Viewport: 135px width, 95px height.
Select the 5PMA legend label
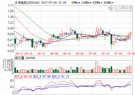pos(75,3)
